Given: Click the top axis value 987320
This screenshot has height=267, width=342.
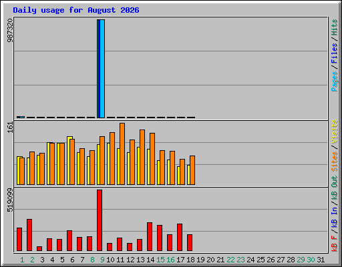Looking at the screenshot, I should point(10,30).
